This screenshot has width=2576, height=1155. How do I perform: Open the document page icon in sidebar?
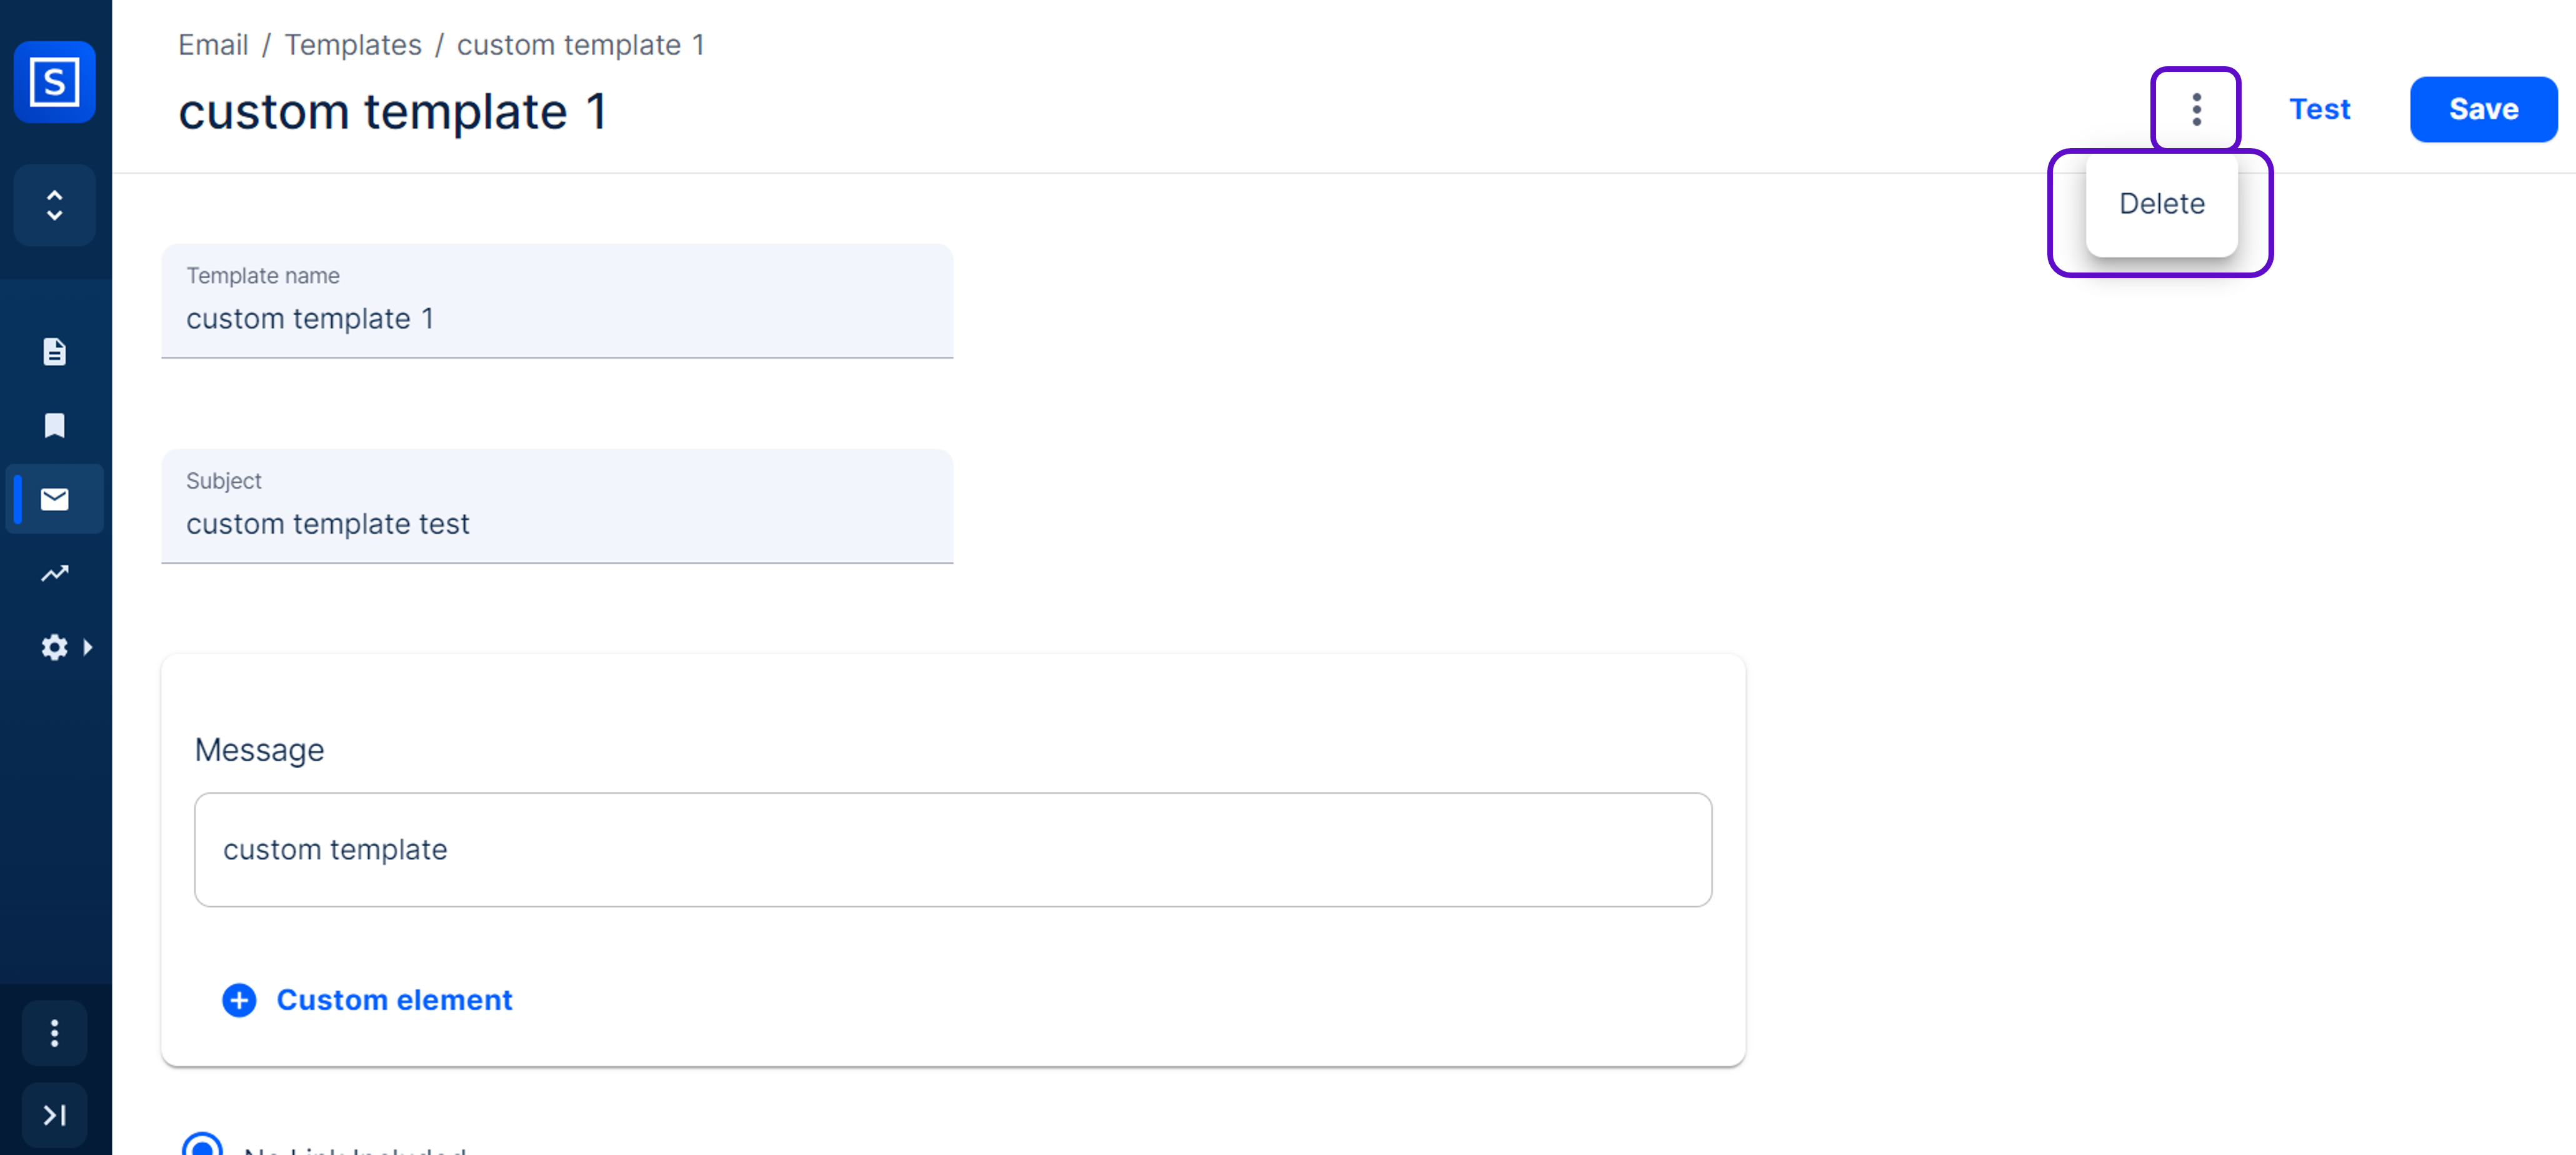coord(54,352)
